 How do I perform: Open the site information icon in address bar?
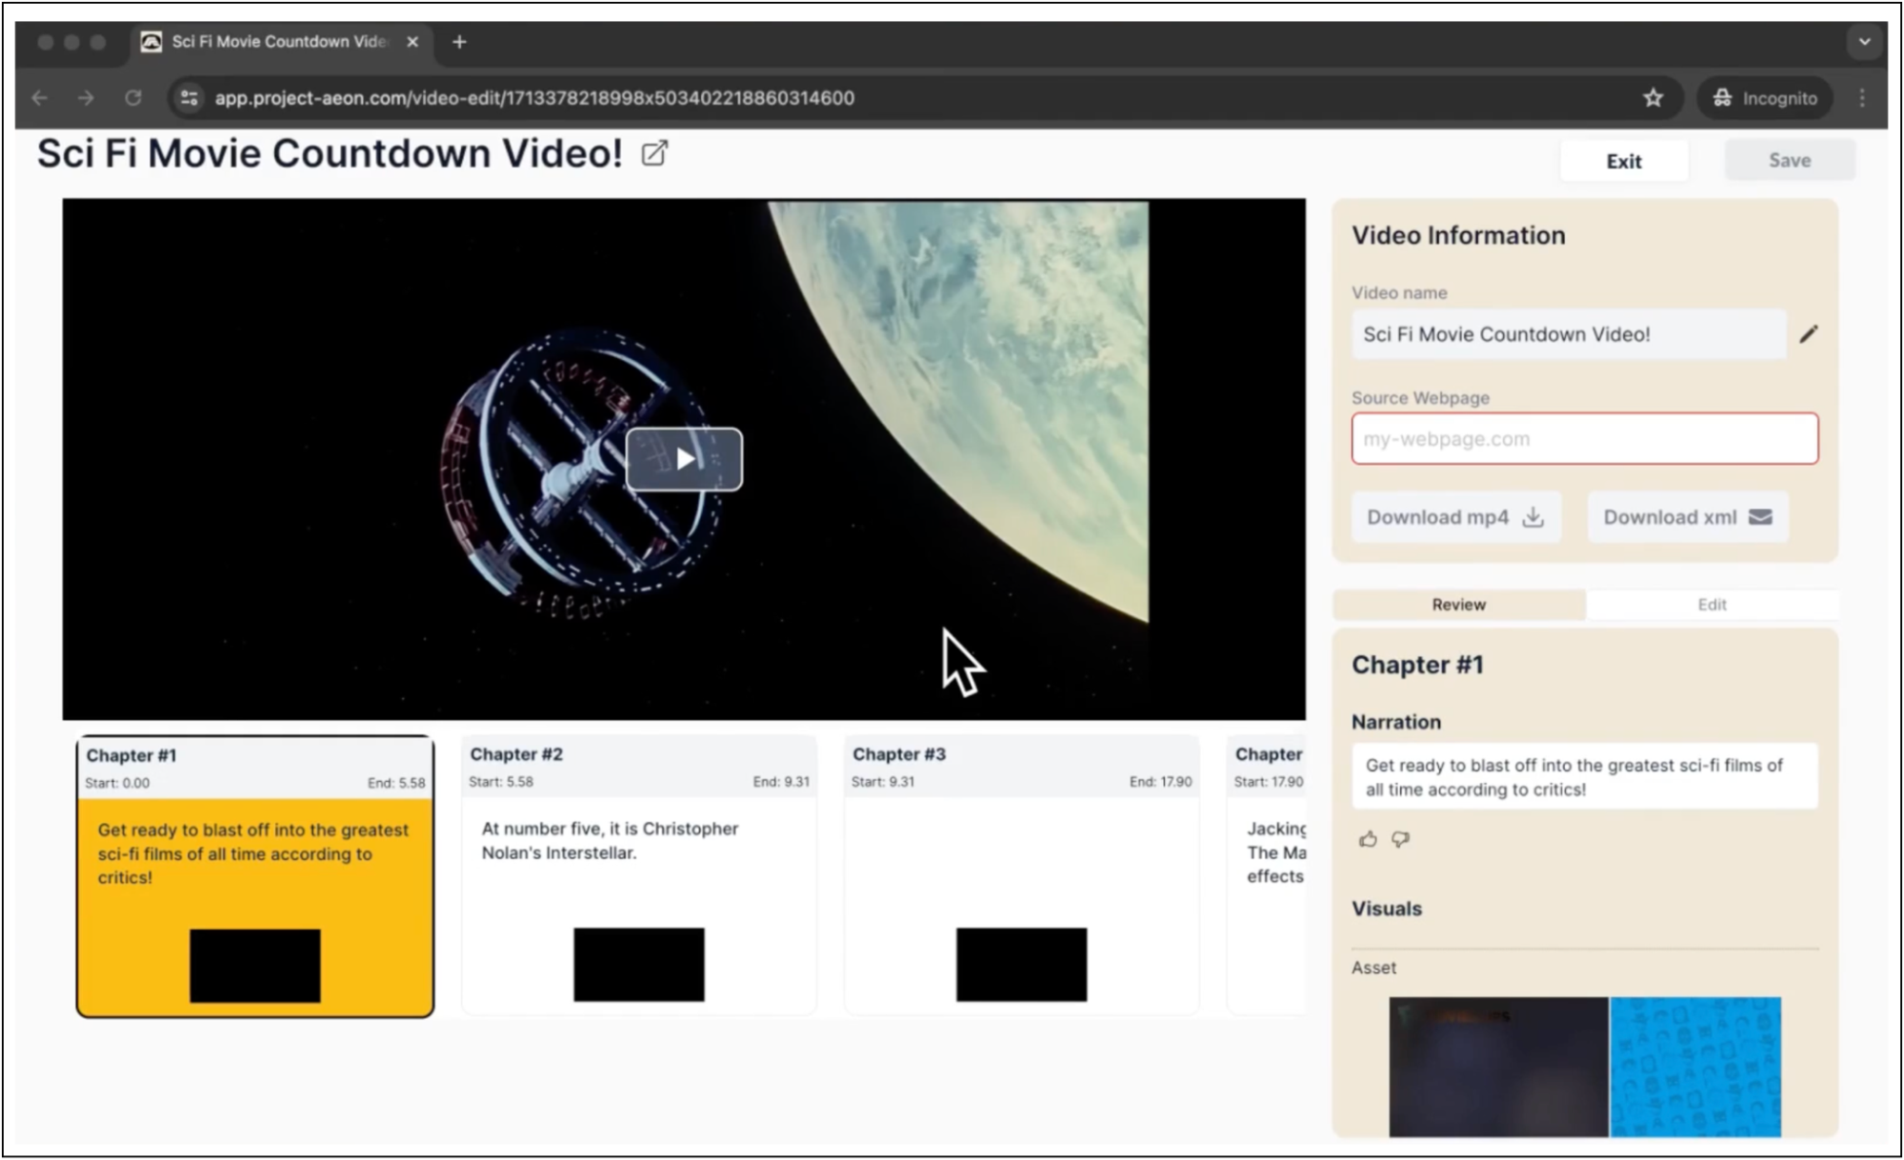point(190,98)
